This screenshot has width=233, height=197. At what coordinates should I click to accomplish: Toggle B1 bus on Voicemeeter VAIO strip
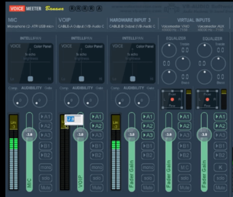pos(184,146)
